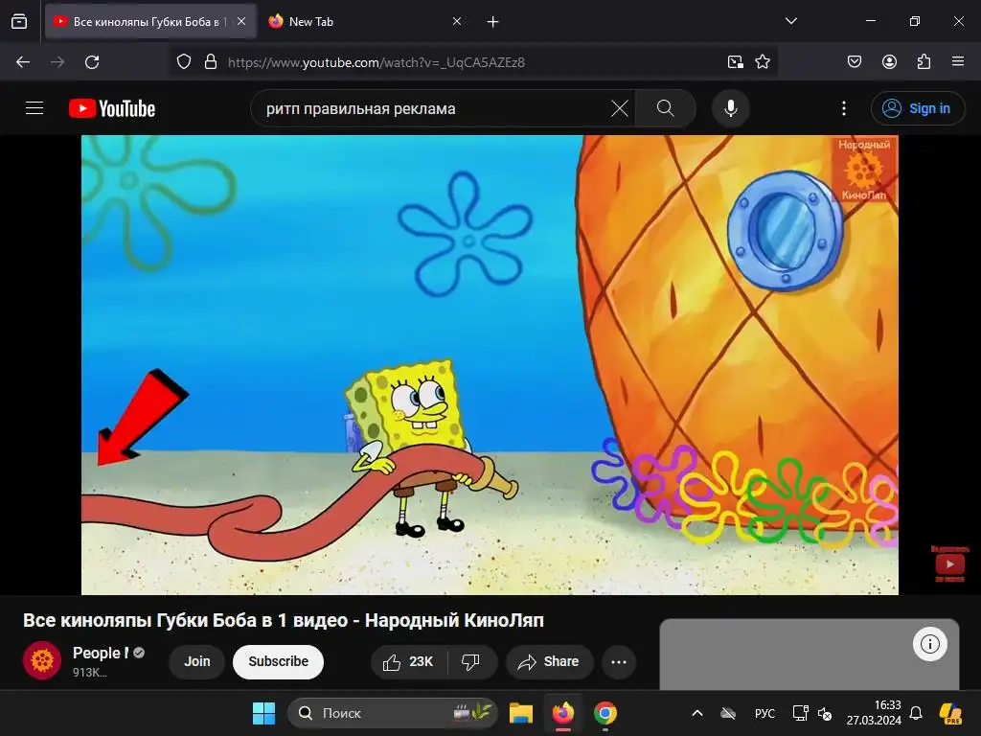Open the extensions puzzle menu
This screenshot has width=981, height=736.
coord(924,62)
